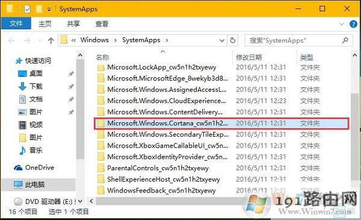Click the file list horizontal scrollbar

pos(169,201)
